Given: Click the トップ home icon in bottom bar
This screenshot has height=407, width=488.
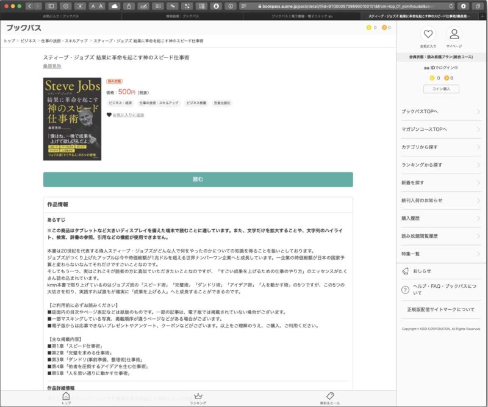Looking at the screenshot, I should click(66, 397).
